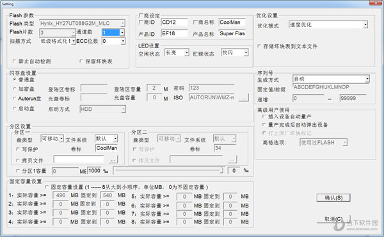Click the 1000 permille field

94,171
